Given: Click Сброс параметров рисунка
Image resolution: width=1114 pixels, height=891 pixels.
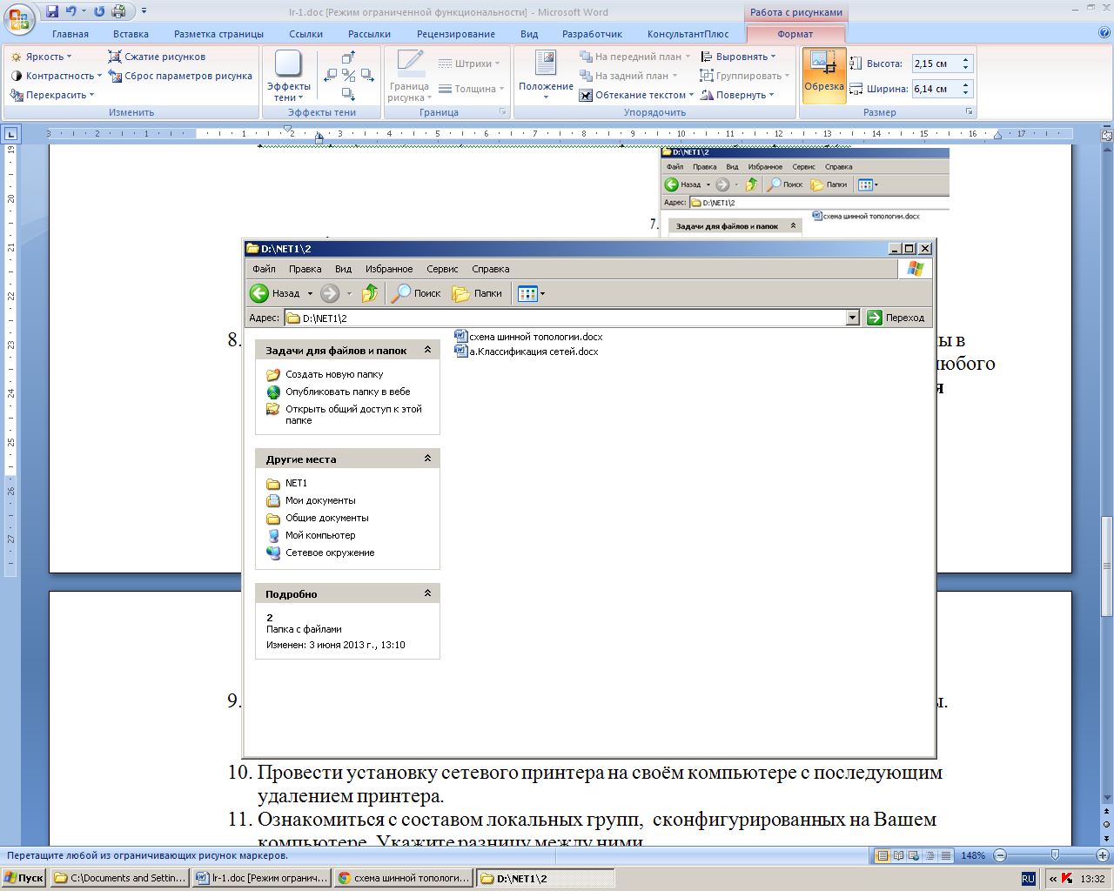Looking at the screenshot, I should point(180,76).
